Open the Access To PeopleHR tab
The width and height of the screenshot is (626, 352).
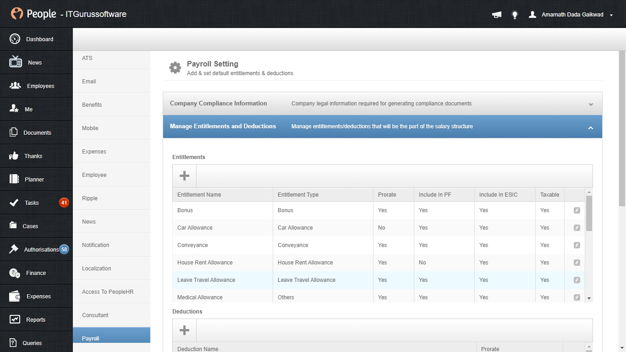(111, 292)
